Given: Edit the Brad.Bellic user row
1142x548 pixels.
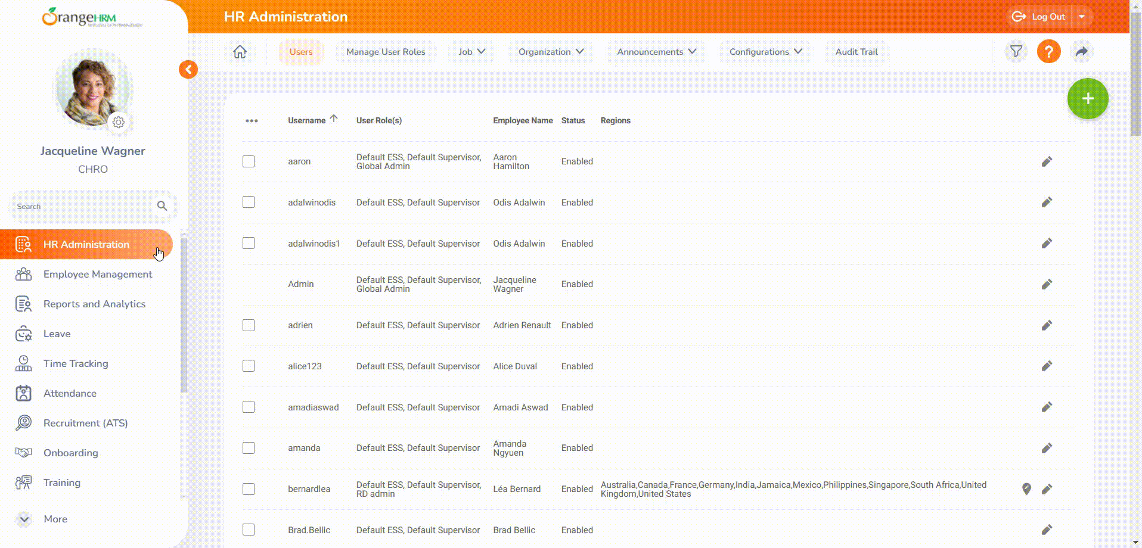Looking at the screenshot, I should (1047, 530).
